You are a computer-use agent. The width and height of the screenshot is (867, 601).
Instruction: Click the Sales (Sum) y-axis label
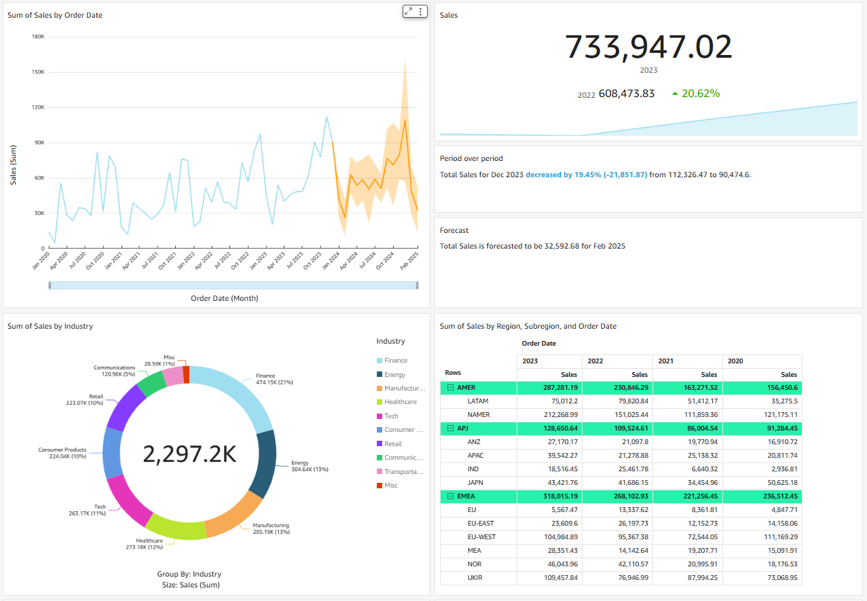pyautogui.click(x=14, y=164)
